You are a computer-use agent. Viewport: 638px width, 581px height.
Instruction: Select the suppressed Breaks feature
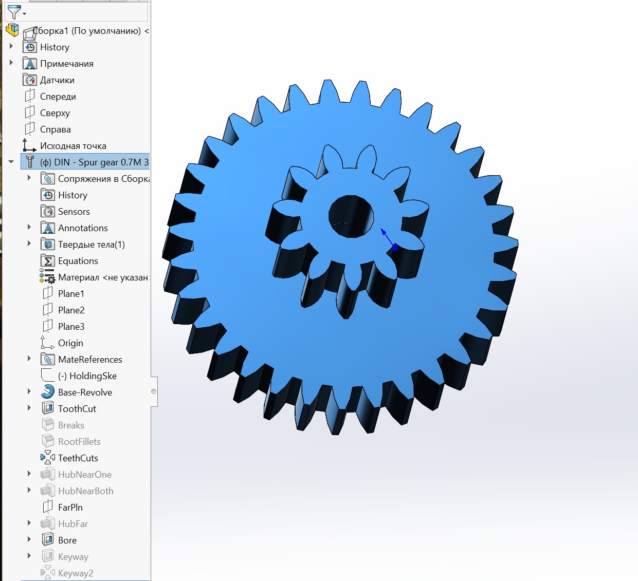pyautogui.click(x=71, y=425)
